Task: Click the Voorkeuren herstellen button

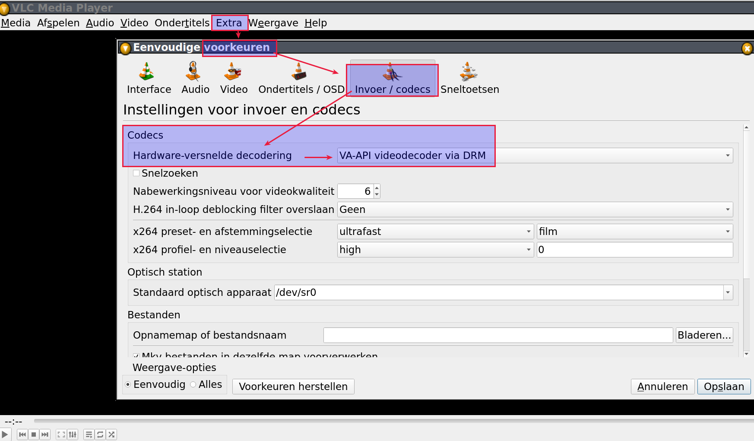Action: click(293, 387)
